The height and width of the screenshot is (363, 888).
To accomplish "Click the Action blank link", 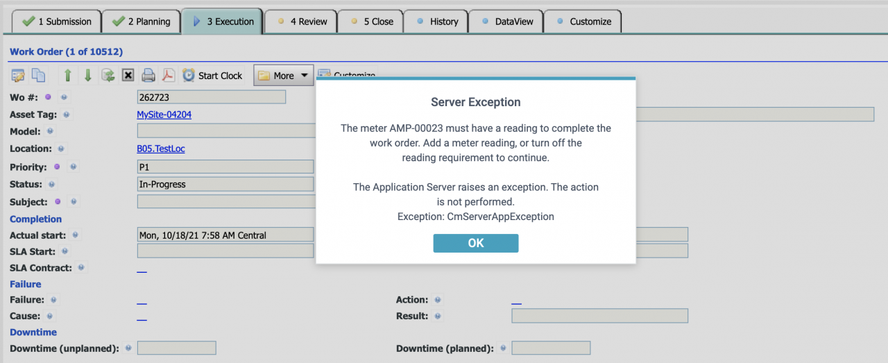I will (x=516, y=301).
